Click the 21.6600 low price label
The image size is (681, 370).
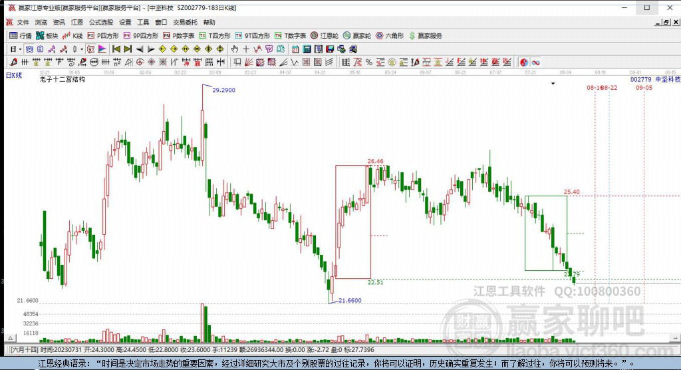(x=350, y=300)
